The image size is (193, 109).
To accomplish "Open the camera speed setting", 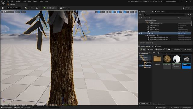I will point(132,12).
